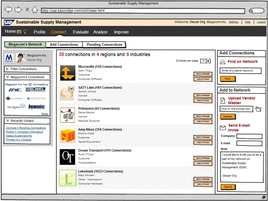This screenshot has width=268, height=201.
Task: Click the lightbulb icon beside Home
Action: (25, 31)
